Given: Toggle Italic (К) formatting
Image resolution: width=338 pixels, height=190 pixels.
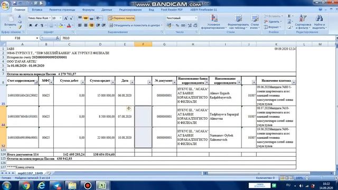Looking at the screenshot, I should (36, 26).
